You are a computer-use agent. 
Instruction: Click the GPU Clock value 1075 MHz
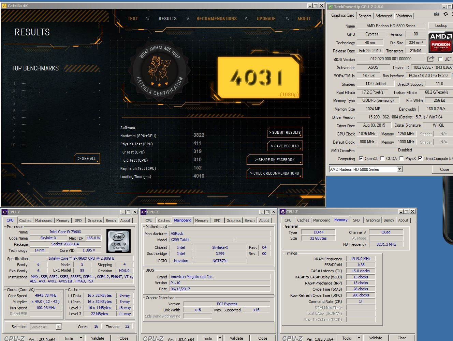coord(367,134)
